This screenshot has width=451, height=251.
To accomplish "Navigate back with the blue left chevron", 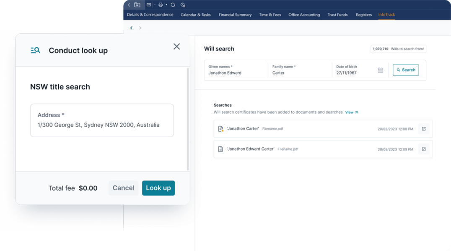I will (131, 28).
